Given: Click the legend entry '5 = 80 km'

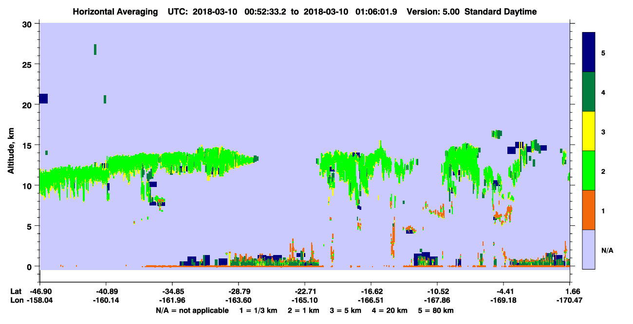Looking at the screenshot, I should (436, 310).
